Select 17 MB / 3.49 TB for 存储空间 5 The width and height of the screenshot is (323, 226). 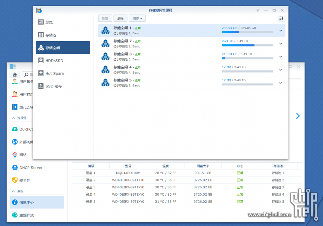(x=234, y=80)
